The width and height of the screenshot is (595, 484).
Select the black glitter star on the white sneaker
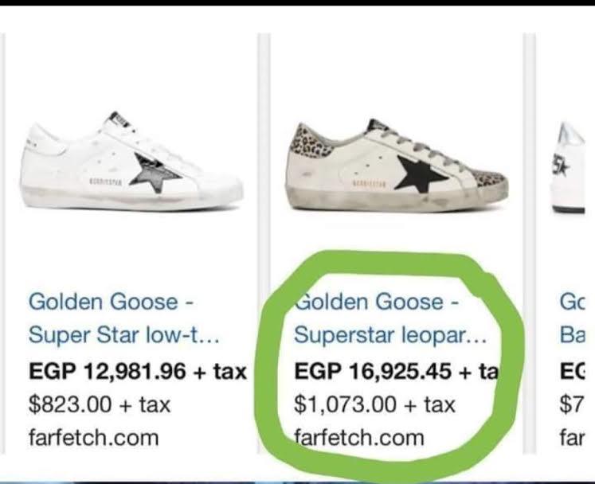[x=155, y=173]
